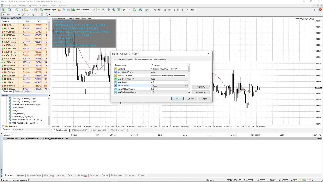Open the Strategy Tester icon

[36, 10]
